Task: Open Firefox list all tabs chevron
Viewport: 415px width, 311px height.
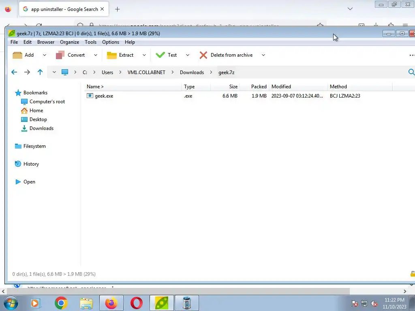Action: pyautogui.click(x=350, y=9)
